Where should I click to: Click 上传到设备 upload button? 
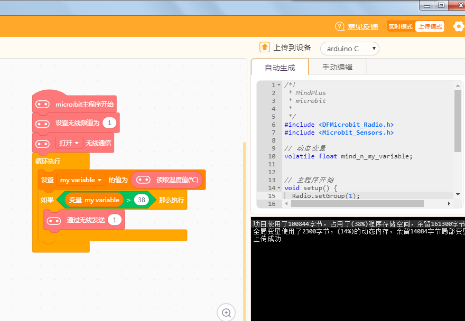(x=285, y=48)
